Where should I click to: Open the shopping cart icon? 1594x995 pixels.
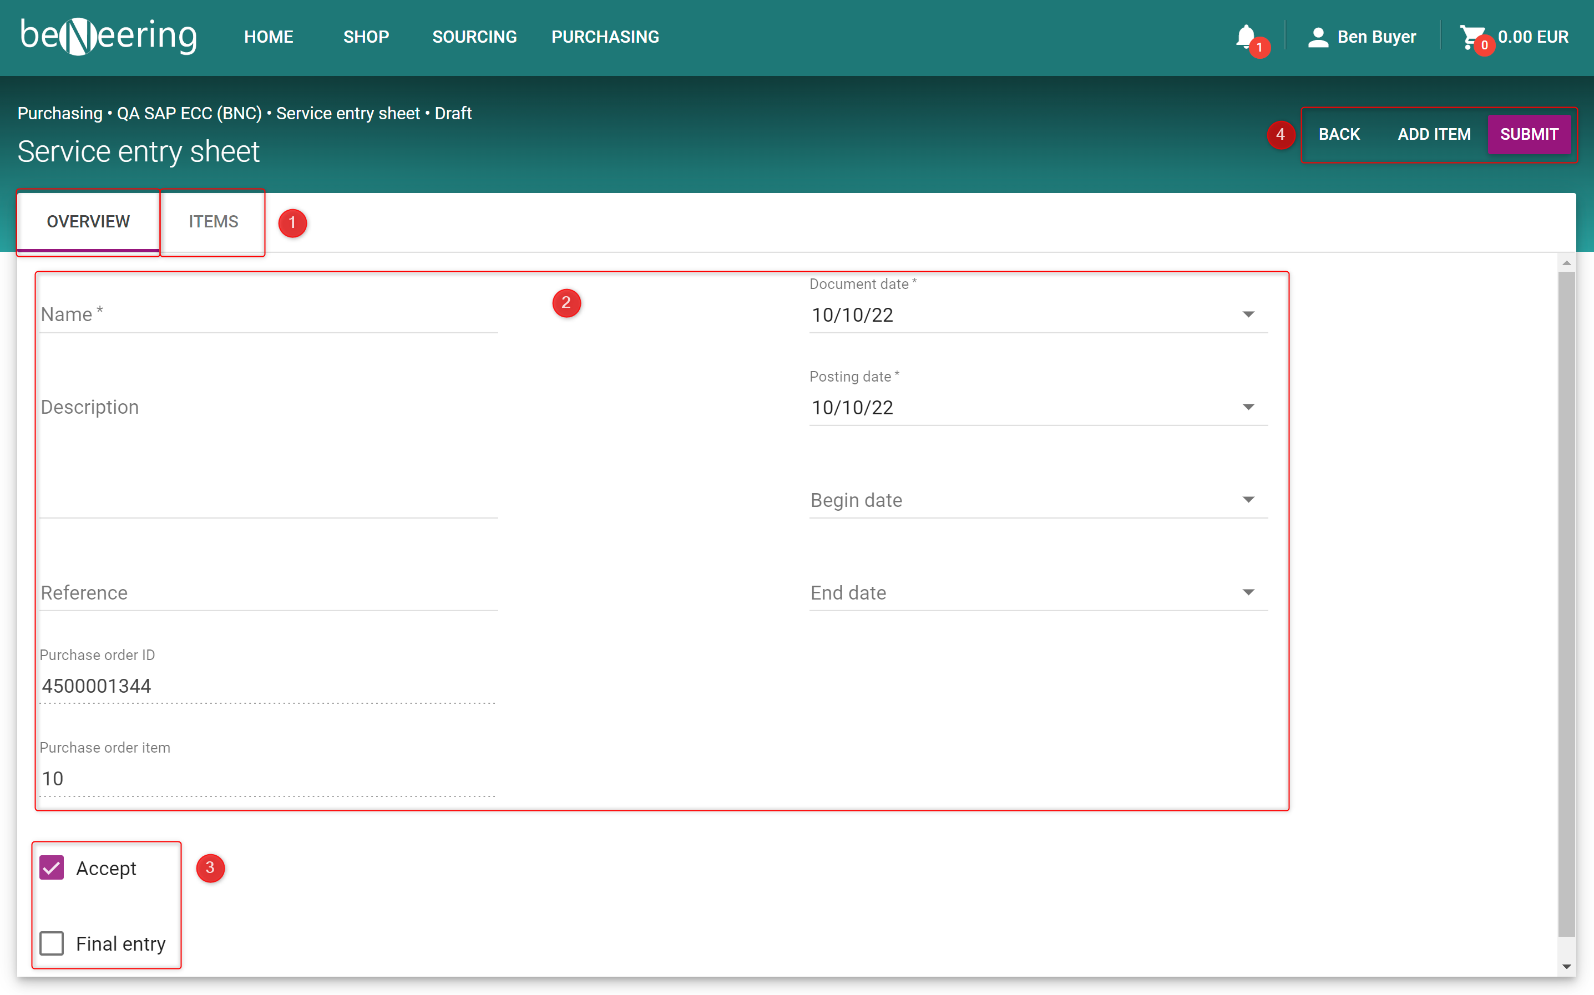pyautogui.click(x=1470, y=37)
